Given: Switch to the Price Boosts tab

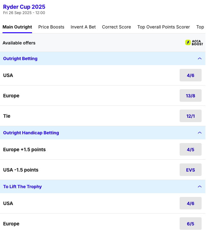Looking at the screenshot, I should click(x=51, y=27).
